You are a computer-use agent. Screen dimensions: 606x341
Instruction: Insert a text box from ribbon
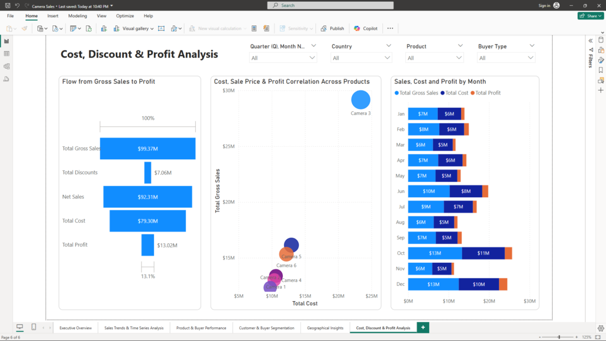tap(160, 28)
